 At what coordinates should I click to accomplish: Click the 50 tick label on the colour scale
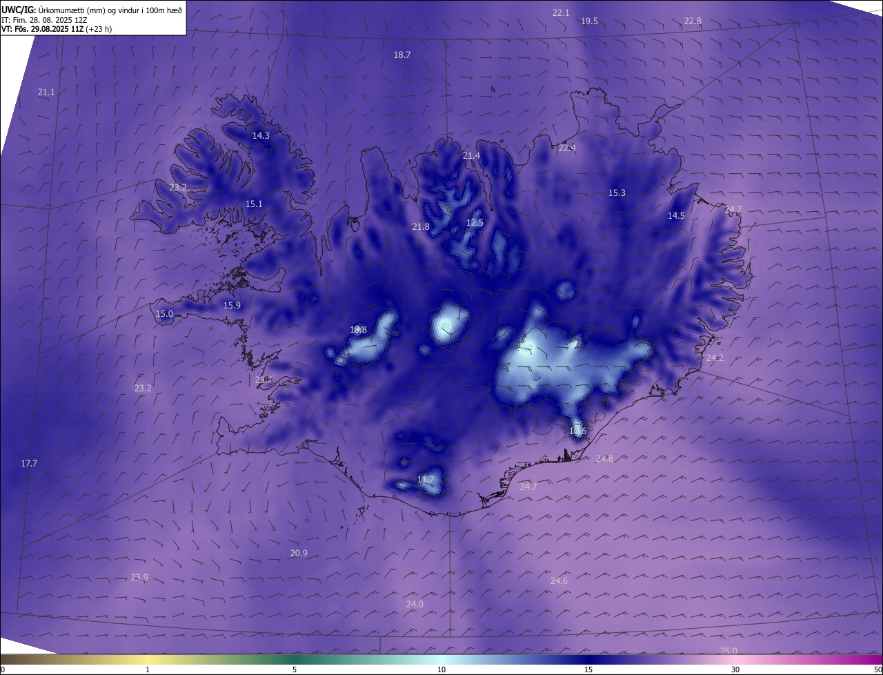877,669
